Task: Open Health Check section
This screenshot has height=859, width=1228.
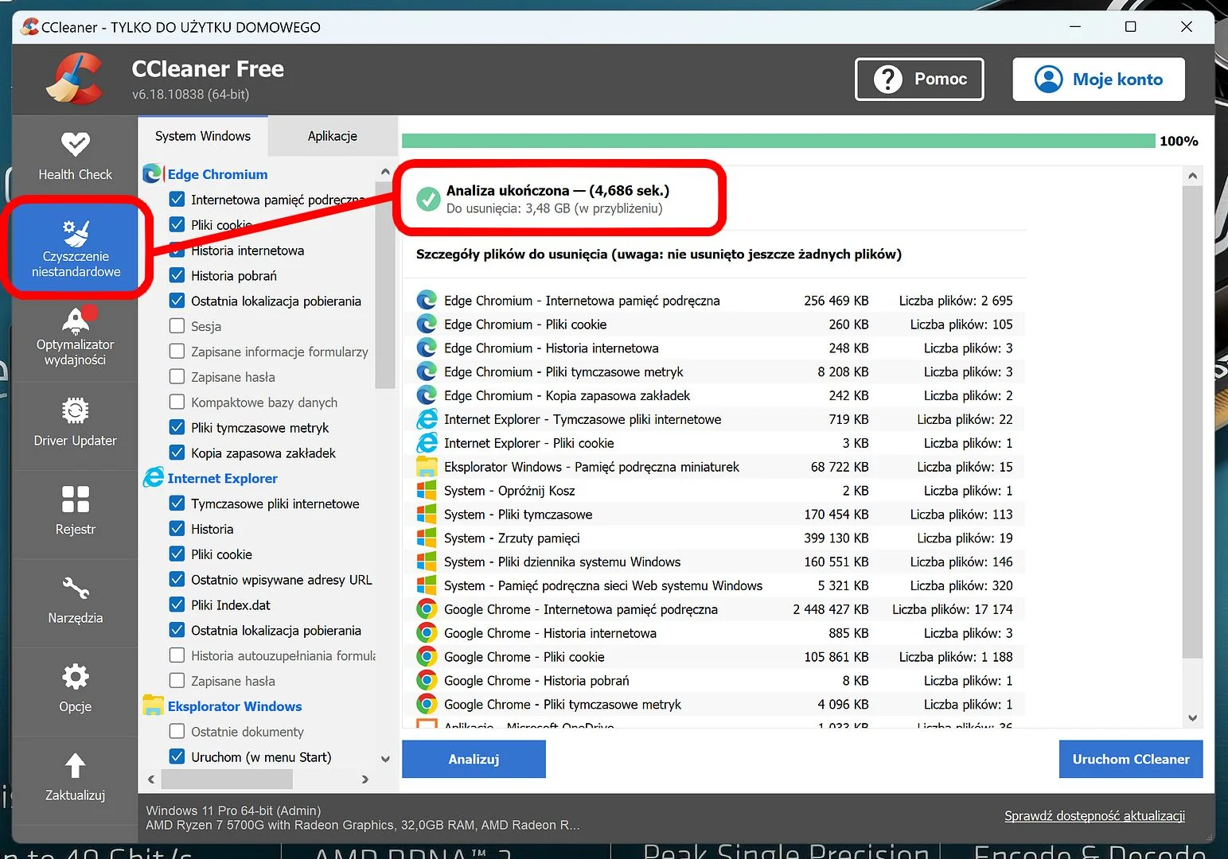Action: [75, 157]
